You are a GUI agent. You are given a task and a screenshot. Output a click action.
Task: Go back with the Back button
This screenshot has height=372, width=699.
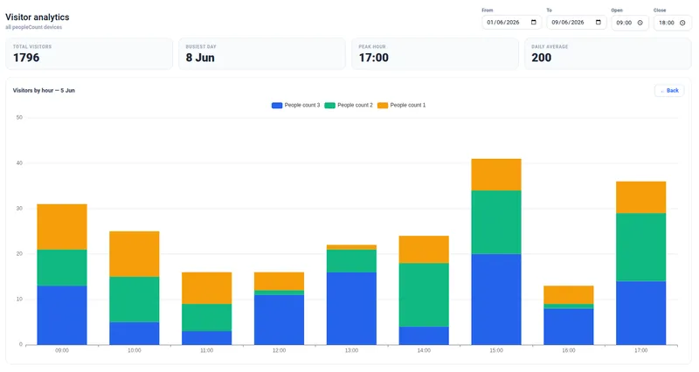click(669, 91)
